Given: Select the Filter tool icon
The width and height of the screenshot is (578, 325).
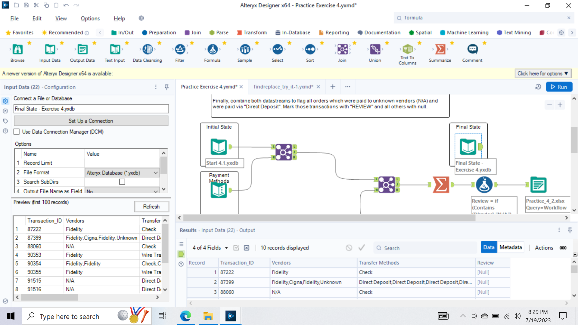Looking at the screenshot, I should [x=180, y=49].
